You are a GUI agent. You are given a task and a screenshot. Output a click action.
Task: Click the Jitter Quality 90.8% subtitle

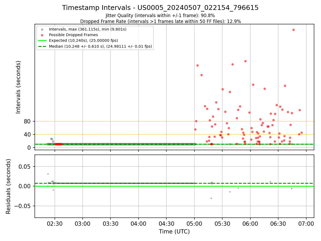[160, 16]
